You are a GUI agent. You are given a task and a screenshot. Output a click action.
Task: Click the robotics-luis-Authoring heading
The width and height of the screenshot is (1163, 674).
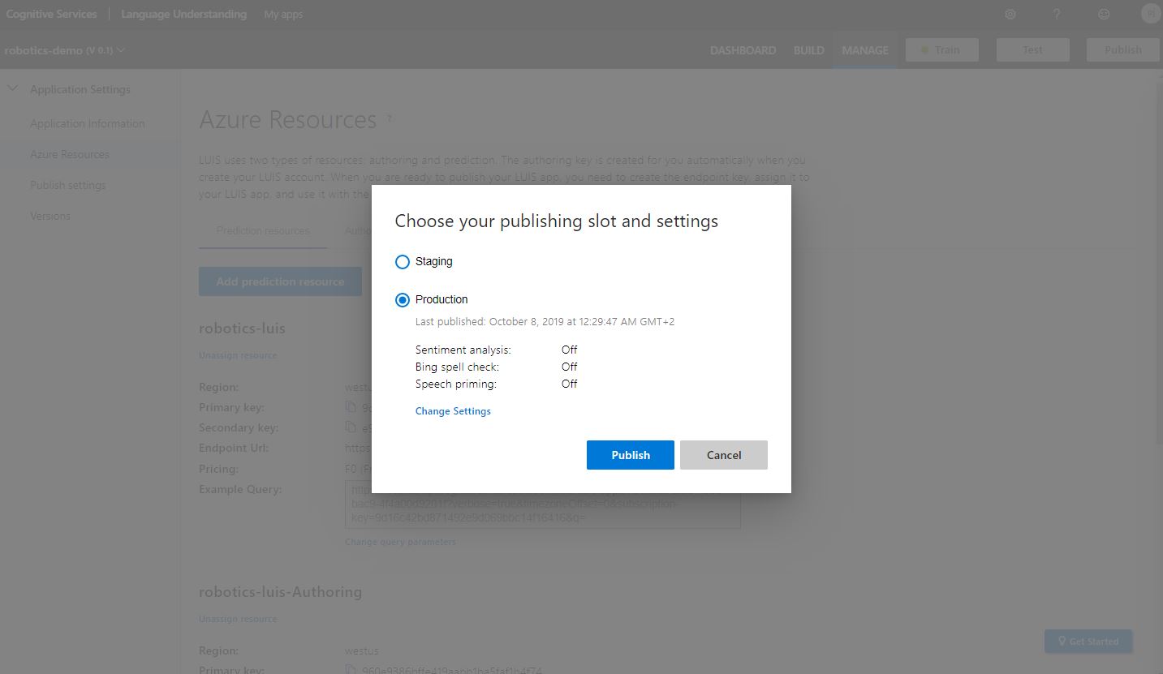[x=280, y=592]
